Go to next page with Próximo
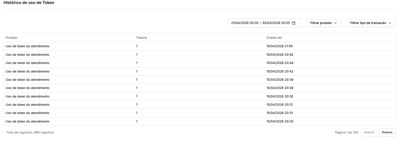This screenshot has height=148, width=400. coord(387,132)
